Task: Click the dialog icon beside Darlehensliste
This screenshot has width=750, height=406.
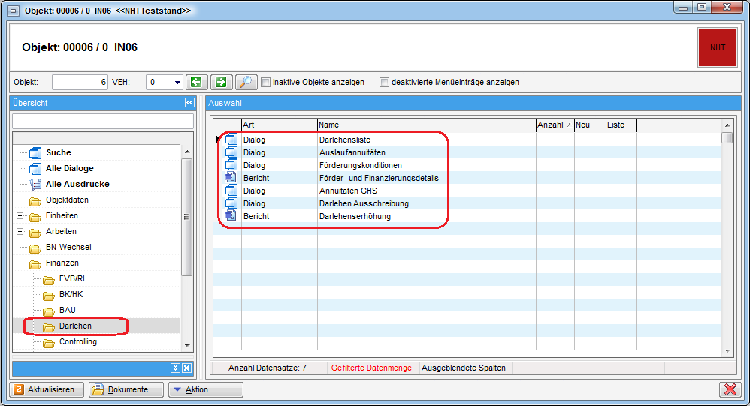Action: [x=231, y=140]
